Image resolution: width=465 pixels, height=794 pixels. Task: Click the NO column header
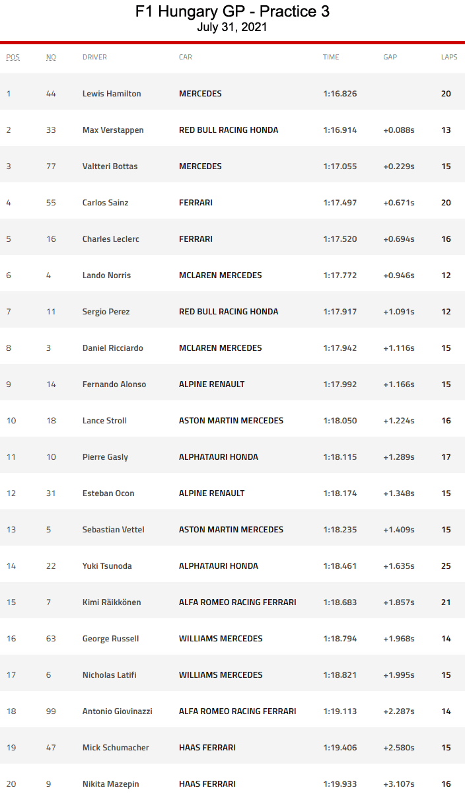coord(51,57)
